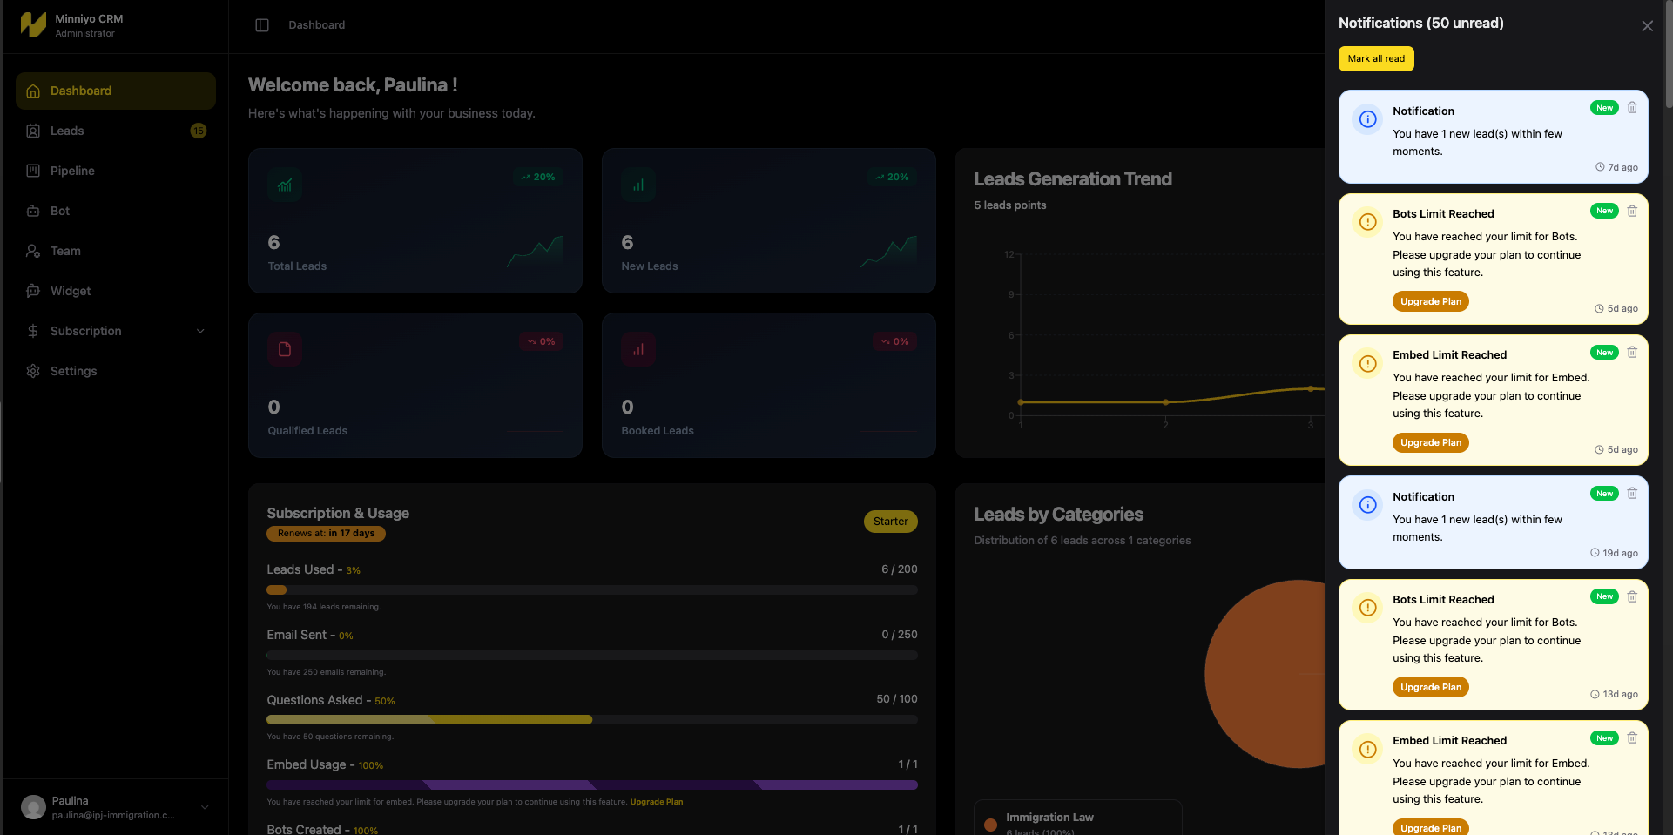
Task: Expand the Subscription menu chevron
Action: (x=200, y=331)
